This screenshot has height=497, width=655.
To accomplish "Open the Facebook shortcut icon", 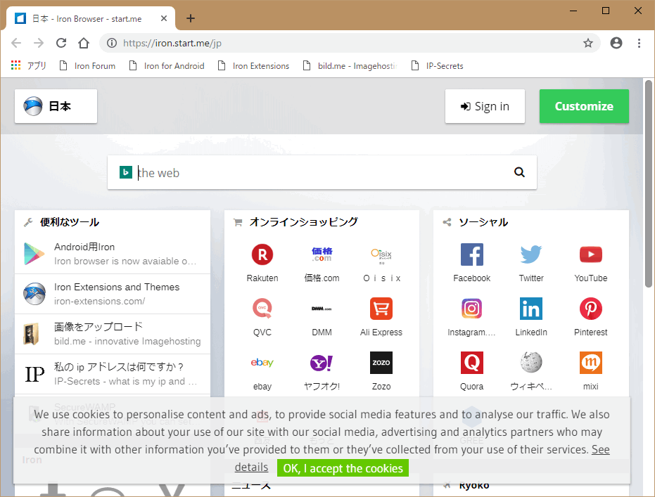I will 471,254.
